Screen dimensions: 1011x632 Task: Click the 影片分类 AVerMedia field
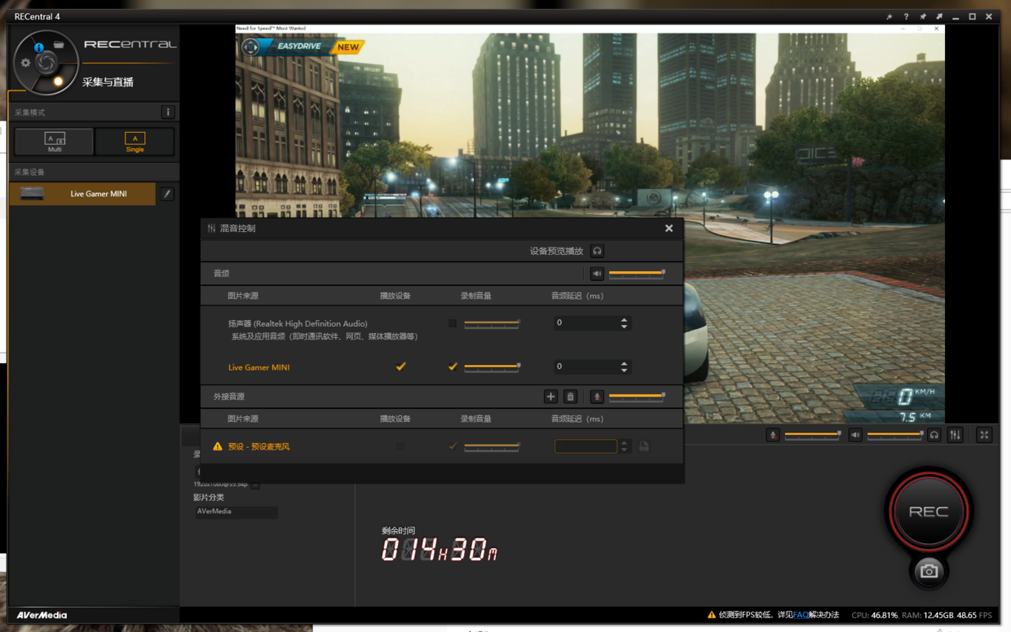click(x=236, y=512)
